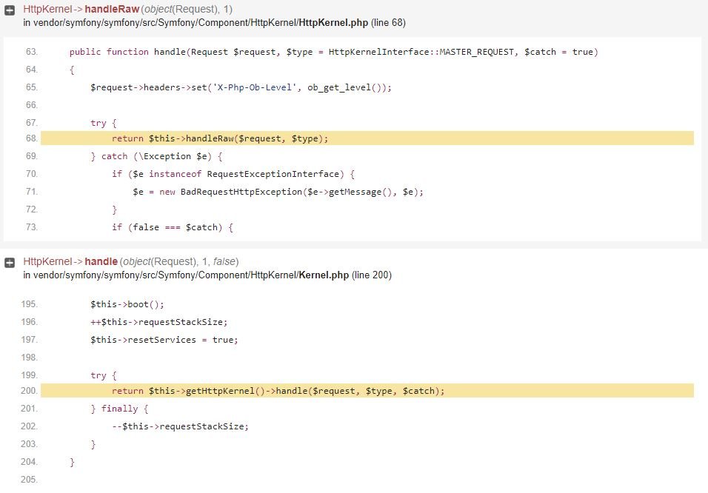Image resolution: width=708 pixels, height=493 pixels.
Task: Click line 201 finally code
Action: point(120,409)
